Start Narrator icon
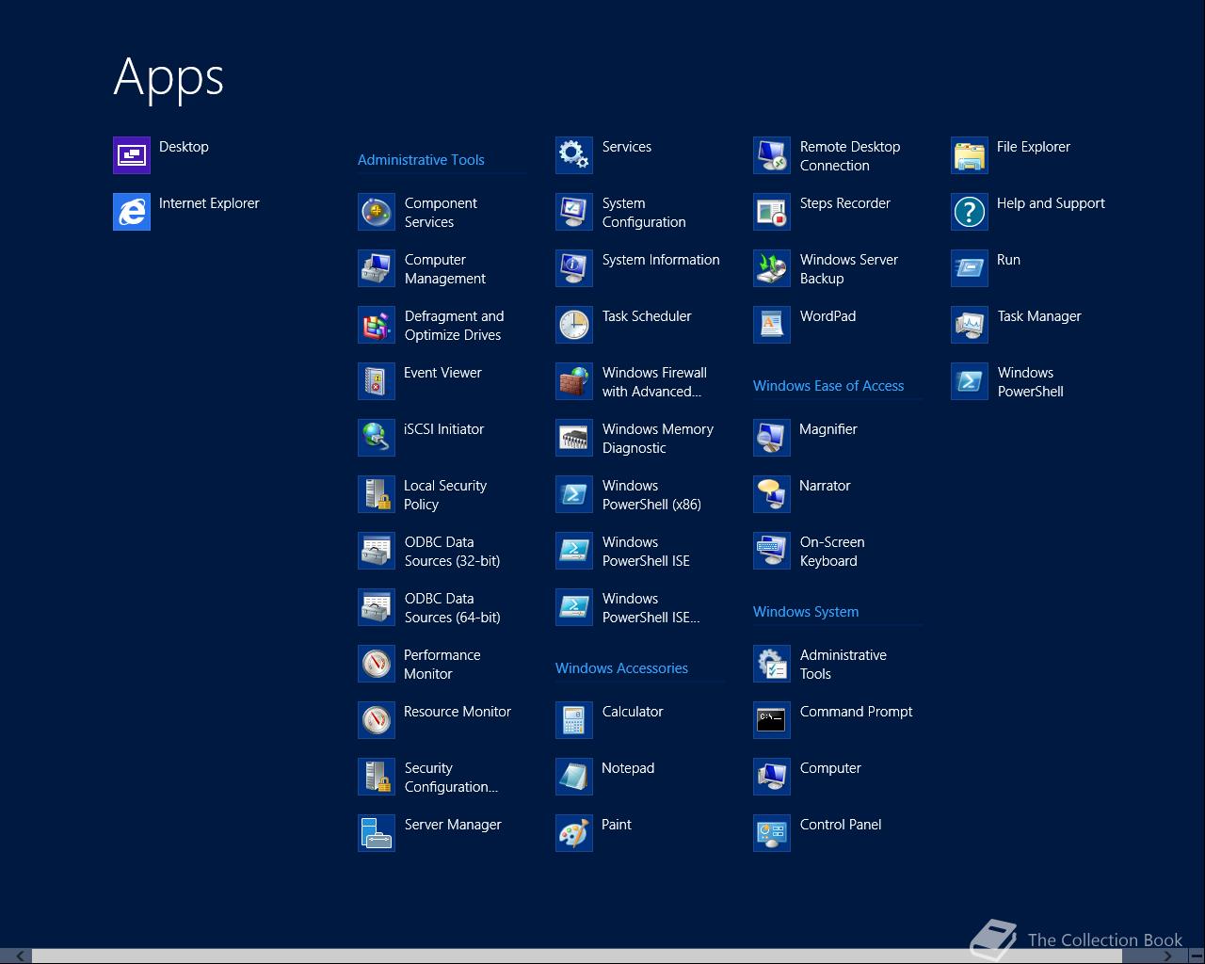The height and width of the screenshot is (964, 1205). [772, 494]
